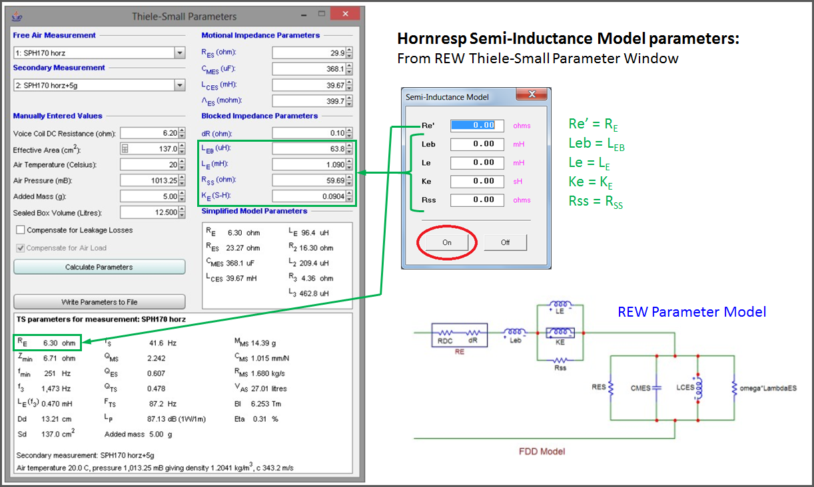
Task: Click the QTS 0.478 result value
Action: 157,389
